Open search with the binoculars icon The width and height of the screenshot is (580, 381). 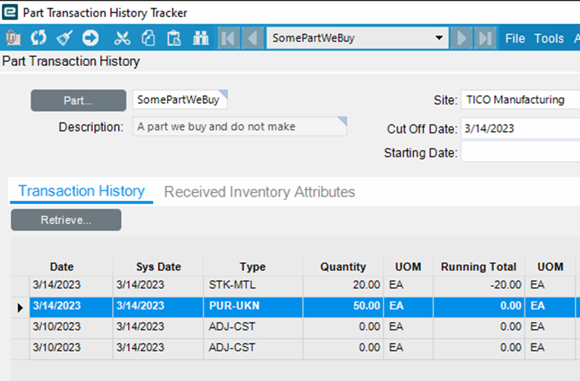click(201, 38)
